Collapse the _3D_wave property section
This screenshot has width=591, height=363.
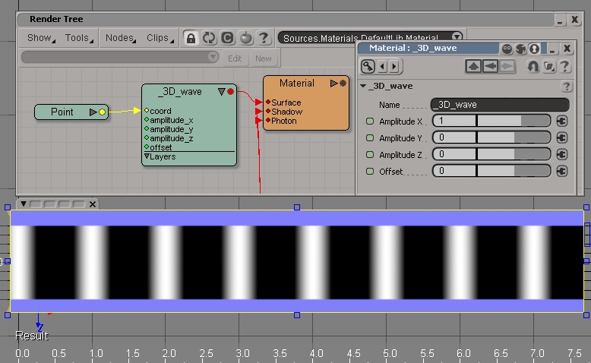point(363,87)
